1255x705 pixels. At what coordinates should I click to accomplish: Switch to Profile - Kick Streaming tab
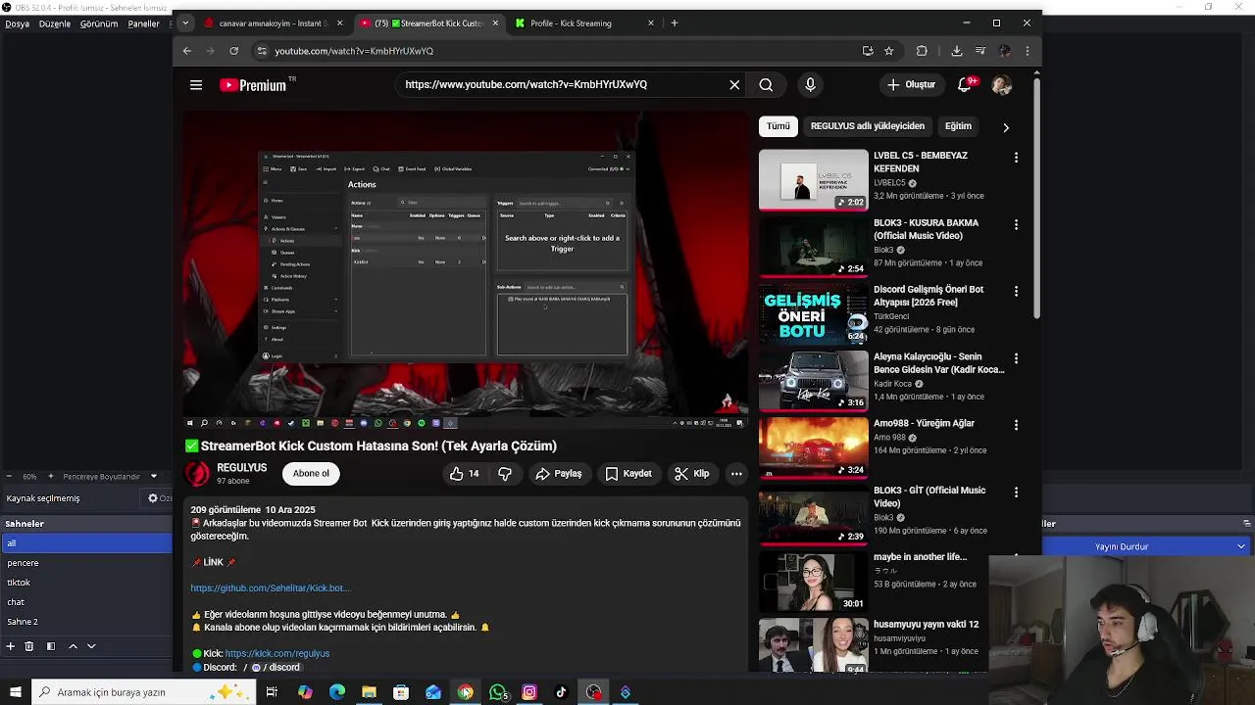(584, 23)
